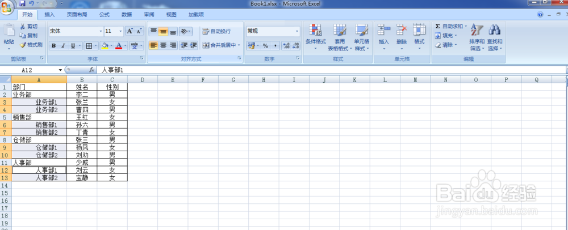This screenshot has width=568, height=230.
Task: Select column A header
Action: (x=39, y=79)
